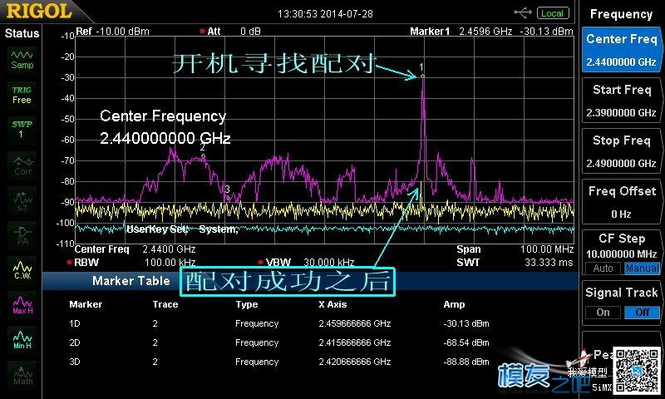
Task: Click the UserKey Set System message
Action: click(182, 229)
